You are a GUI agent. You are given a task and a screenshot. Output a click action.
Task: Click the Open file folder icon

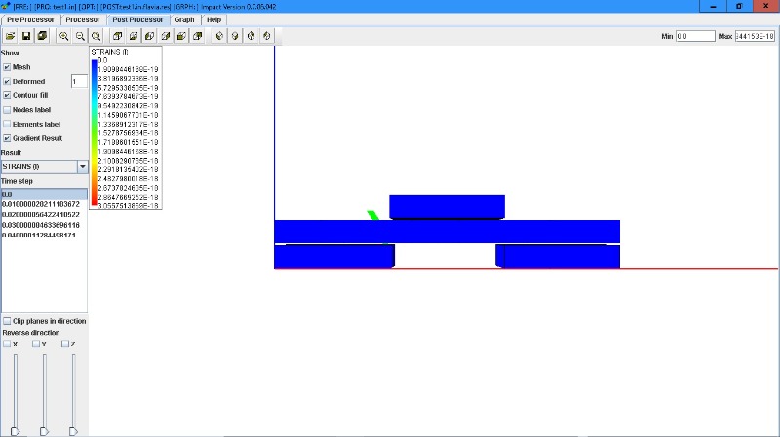point(11,36)
